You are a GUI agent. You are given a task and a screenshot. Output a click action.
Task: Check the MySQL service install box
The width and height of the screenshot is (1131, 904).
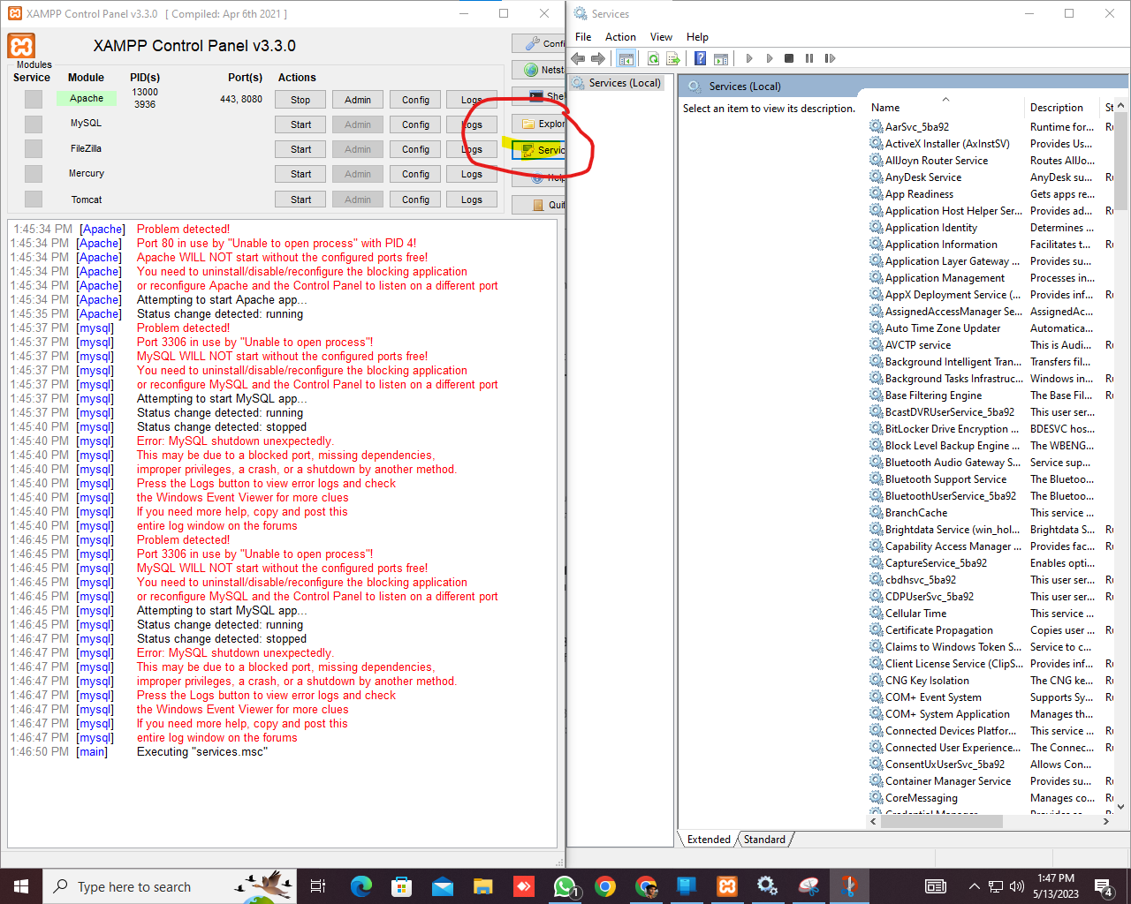click(33, 124)
